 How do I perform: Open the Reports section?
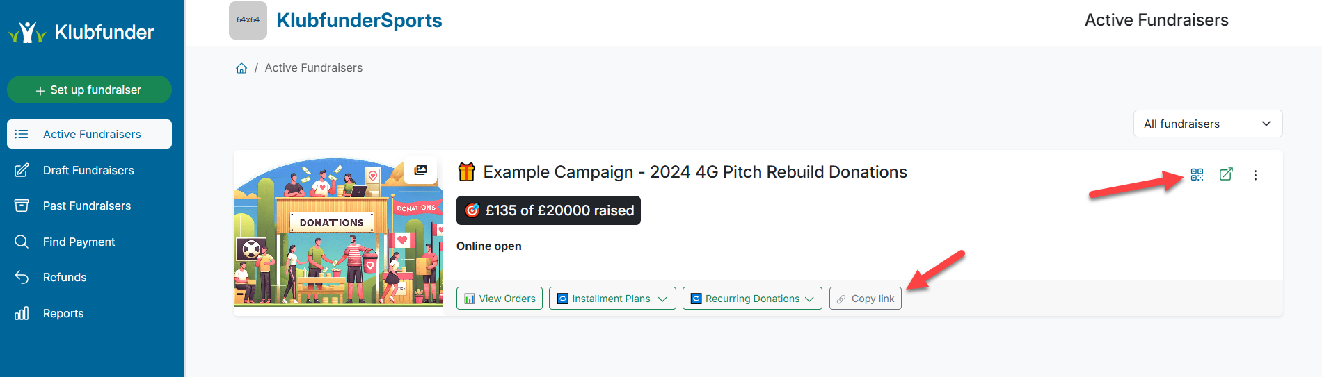click(x=63, y=313)
